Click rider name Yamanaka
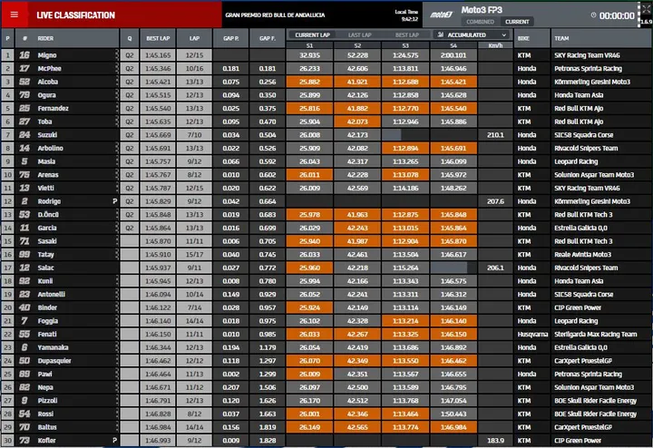The height and width of the screenshot is (448, 653). pyautogui.click(x=53, y=347)
